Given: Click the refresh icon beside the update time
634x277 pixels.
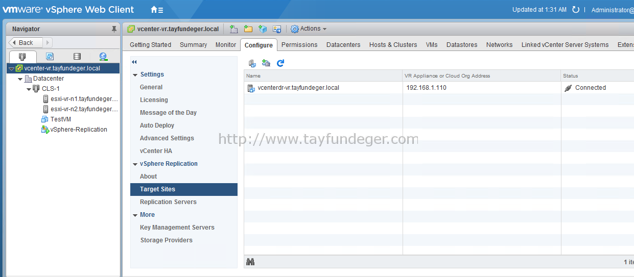Looking at the screenshot, I should tap(576, 10).
